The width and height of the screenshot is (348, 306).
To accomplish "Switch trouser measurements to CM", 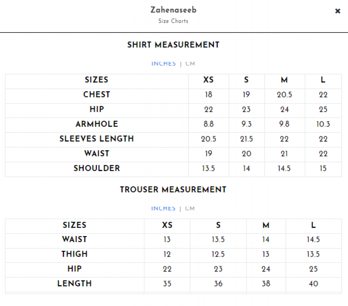I will 190,209.
